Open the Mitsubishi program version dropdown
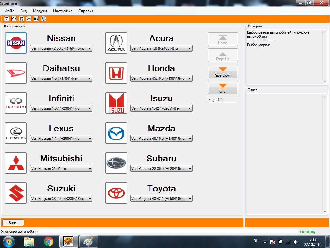Viewport: 330px width, 248px height. point(61,169)
